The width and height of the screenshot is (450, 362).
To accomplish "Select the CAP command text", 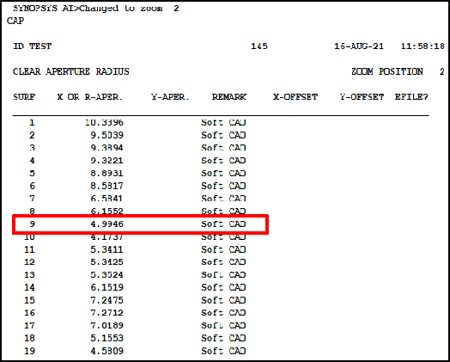I will (15, 21).
